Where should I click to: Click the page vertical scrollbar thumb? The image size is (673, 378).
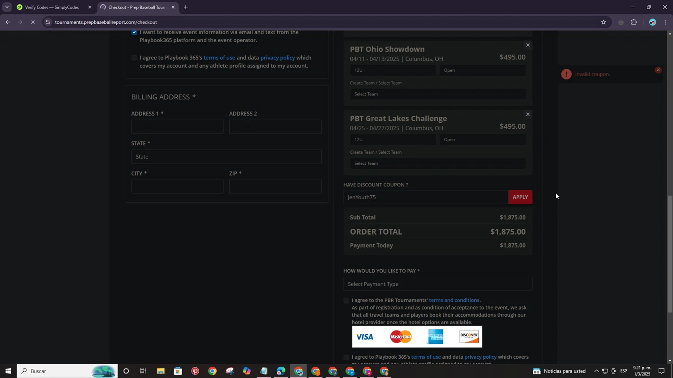(x=670, y=254)
